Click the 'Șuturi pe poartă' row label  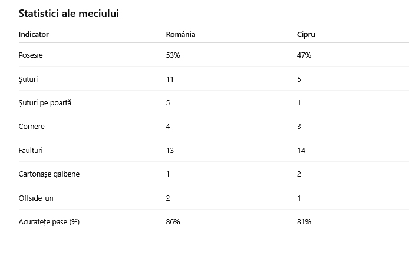coord(45,103)
